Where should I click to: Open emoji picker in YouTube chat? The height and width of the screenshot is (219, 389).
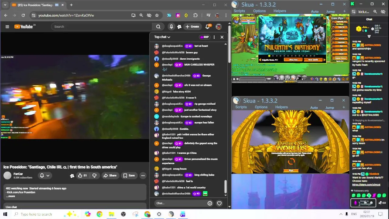click(x=210, y=203)
